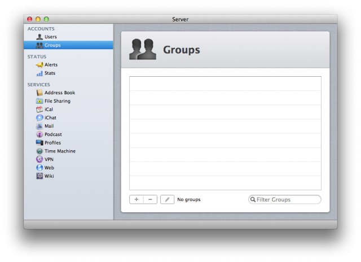This screenshot has height=262, width=361.
Task: Zoom the Server window with green button
Action: pyautogui.click(x=46, y=19)
